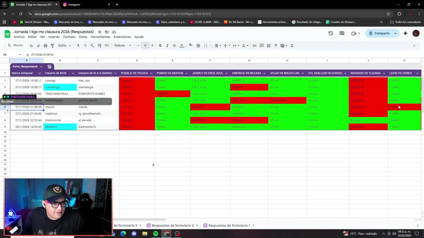Open the fill color paint bucket
The height and width of the screenshot is (238, 424).
[x=190, y=46]
